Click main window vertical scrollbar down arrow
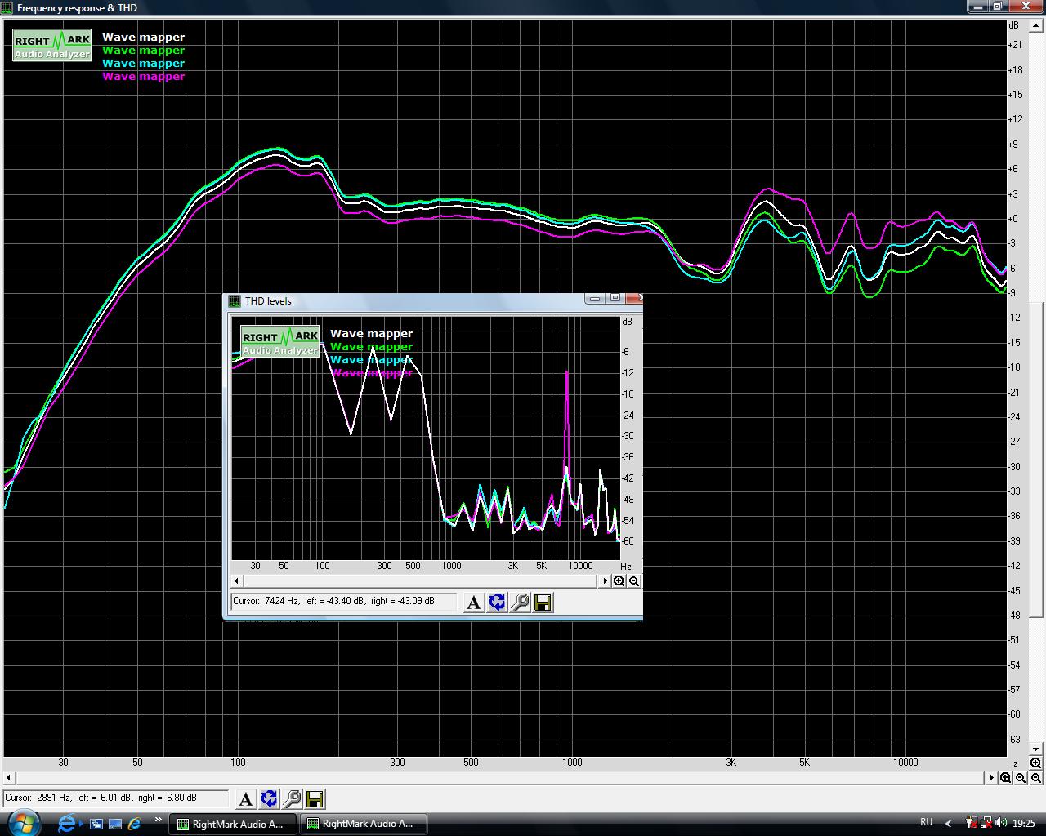 pos(1035,749)
